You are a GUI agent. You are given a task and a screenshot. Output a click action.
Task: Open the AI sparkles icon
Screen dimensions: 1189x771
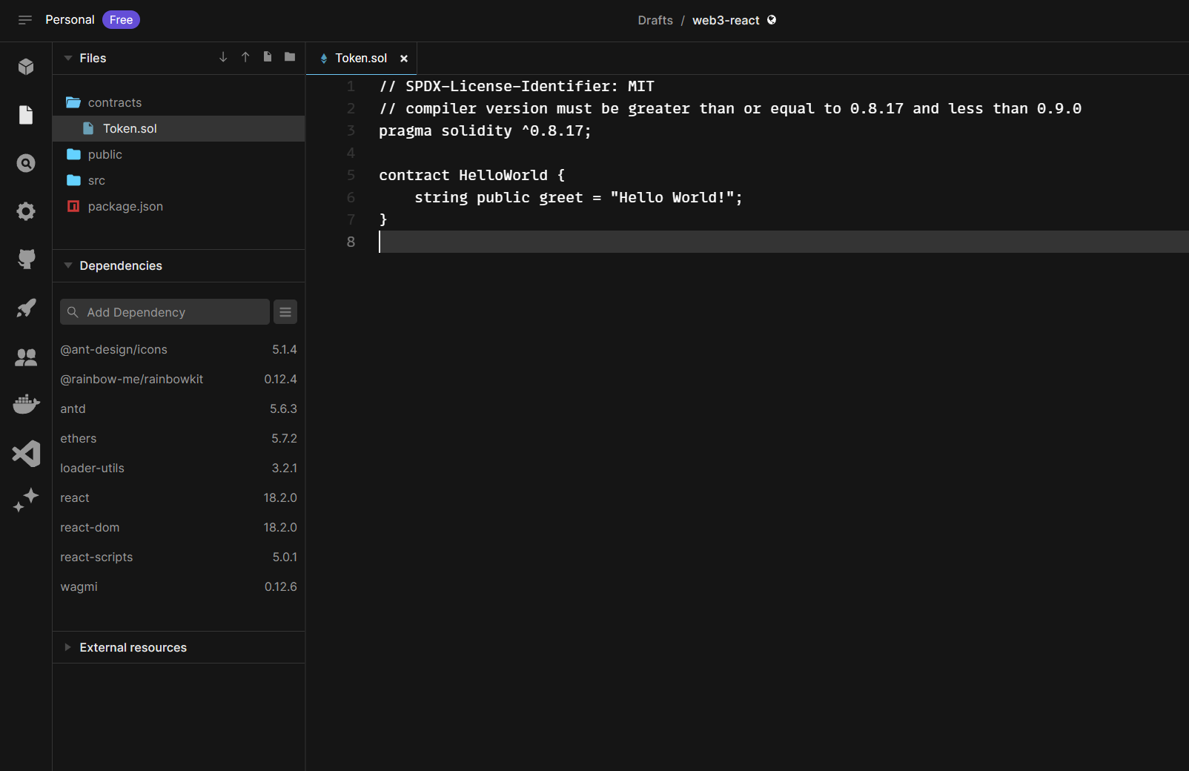tap(26, 500)
